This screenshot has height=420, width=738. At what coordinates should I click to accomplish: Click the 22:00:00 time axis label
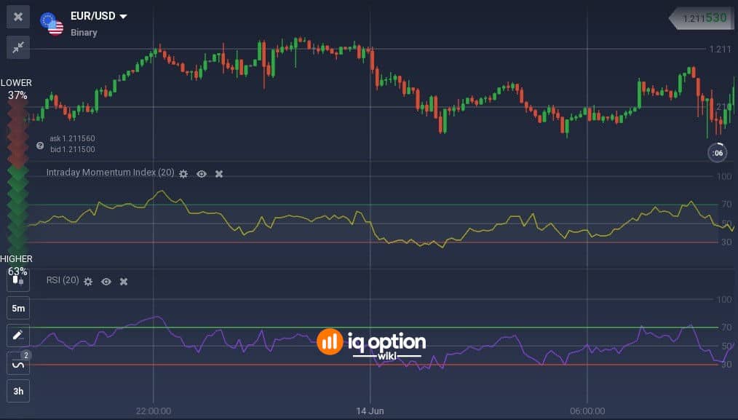pos(154,411)
